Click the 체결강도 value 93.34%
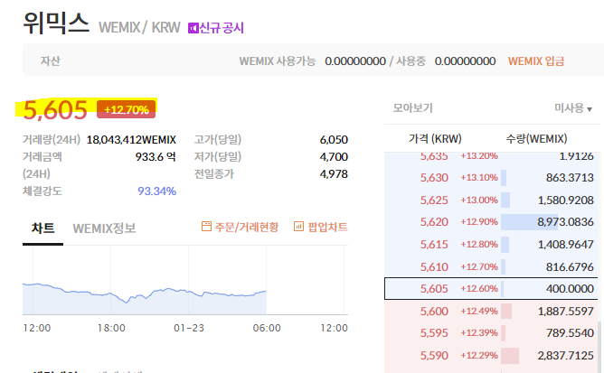The height and width of the screenshot is (373, 604). (x=156, y=191)
